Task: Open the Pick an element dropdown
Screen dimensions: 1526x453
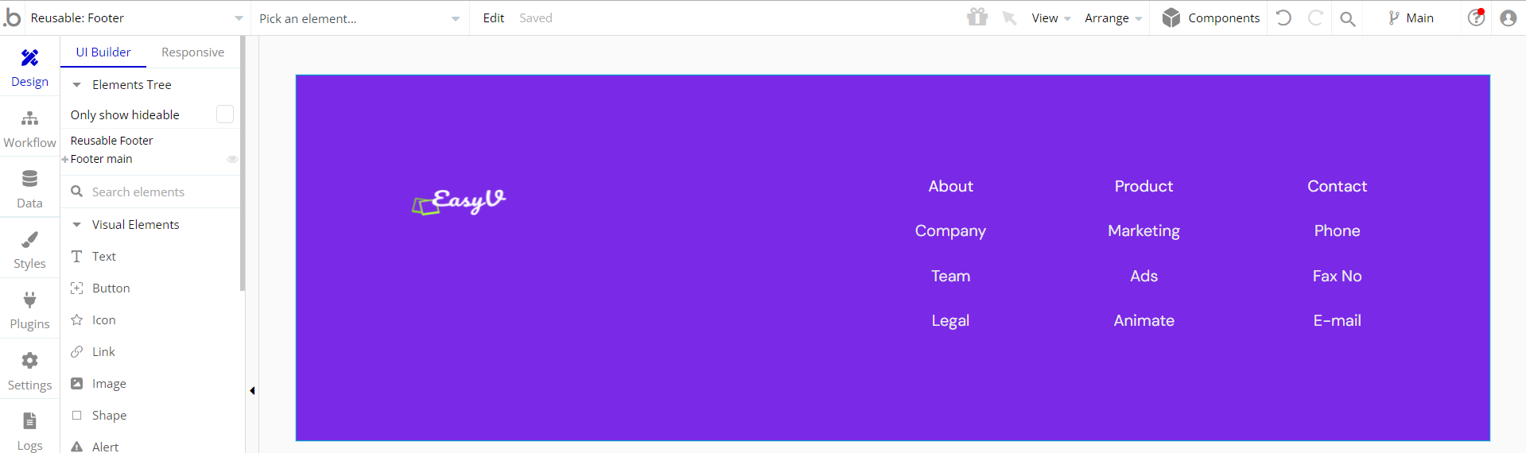Action: pyautogui.click(x=359, y=18)
